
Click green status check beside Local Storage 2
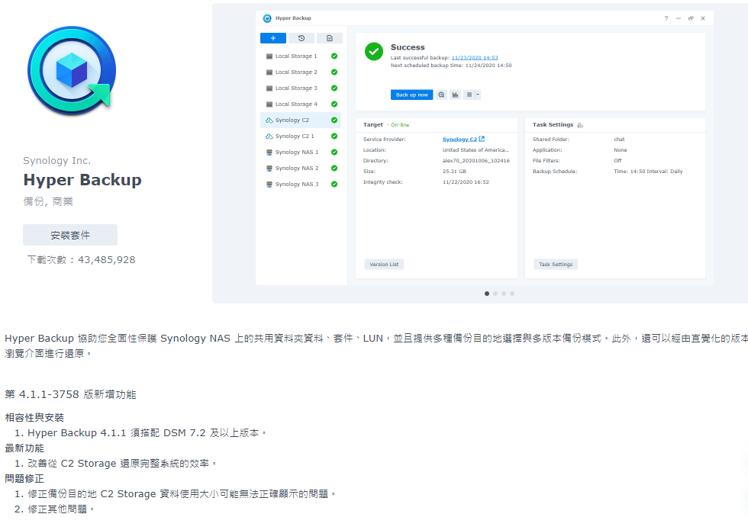coord(334,72)
